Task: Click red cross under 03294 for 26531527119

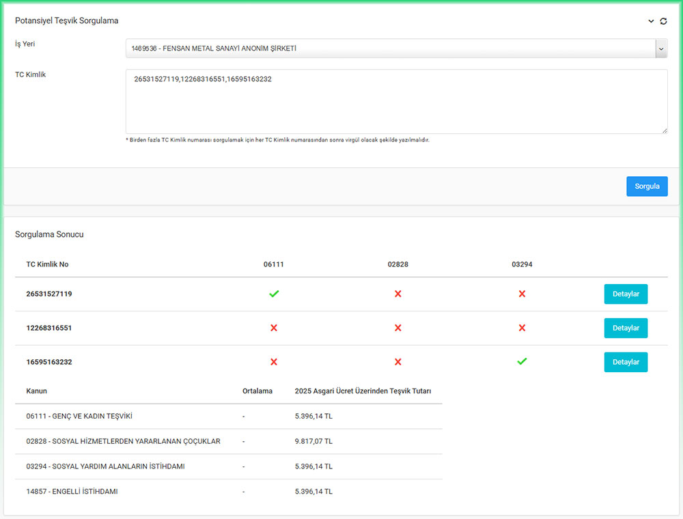Action: pyautogui.click(x=522, y=294)
